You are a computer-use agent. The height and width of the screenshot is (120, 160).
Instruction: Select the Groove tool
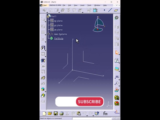[43, 66]
